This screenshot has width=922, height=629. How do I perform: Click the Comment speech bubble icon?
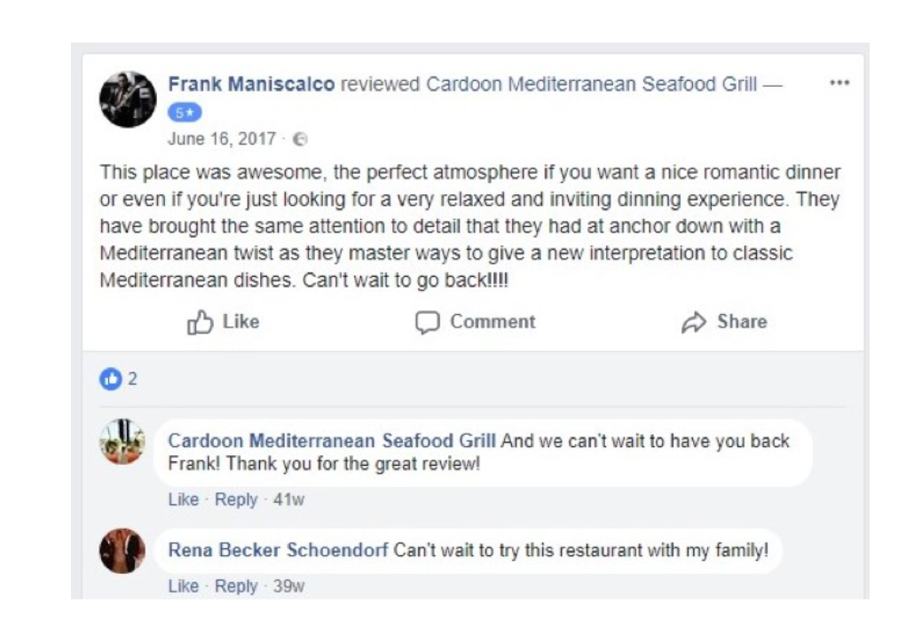428,322
